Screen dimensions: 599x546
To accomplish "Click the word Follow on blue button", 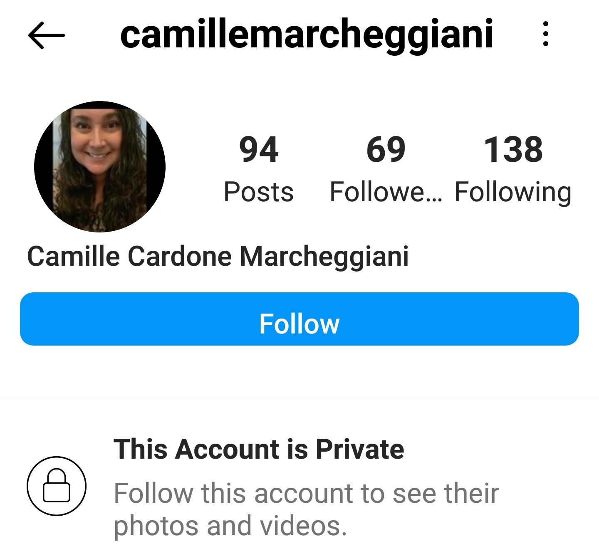I will click(x=299, y=324).
